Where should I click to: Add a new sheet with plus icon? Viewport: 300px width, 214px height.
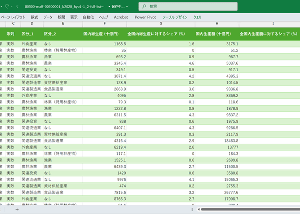coord(17,209)
